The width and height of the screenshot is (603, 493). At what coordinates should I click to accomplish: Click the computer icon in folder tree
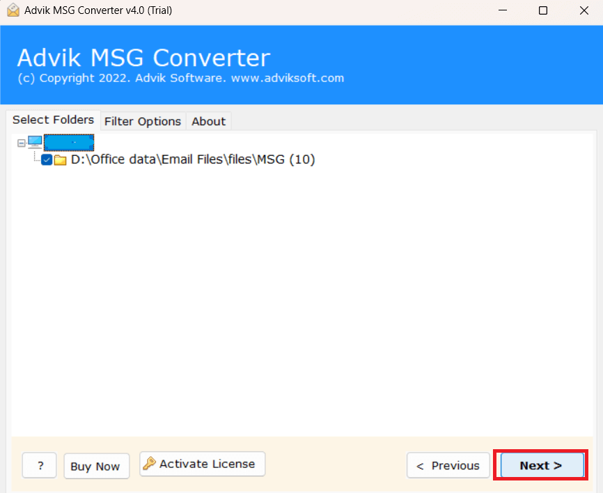tap(35, 143)
